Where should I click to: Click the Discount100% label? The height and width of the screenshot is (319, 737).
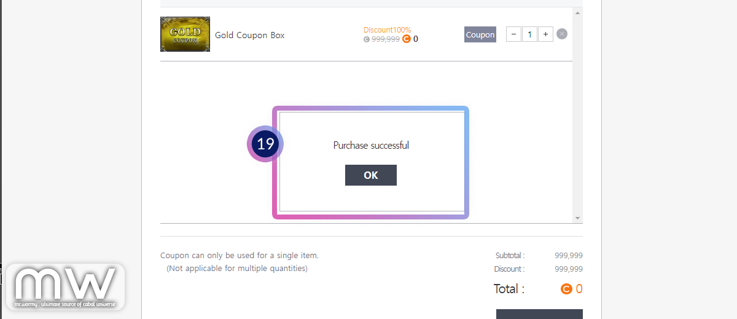[387, 30]
